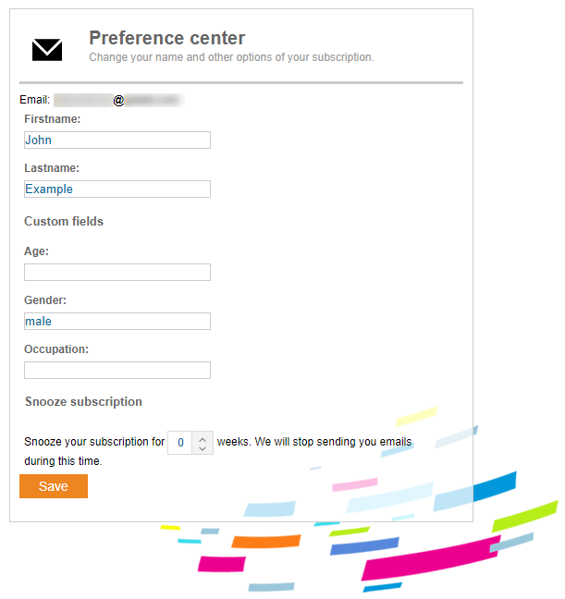Click the Lastname label
Screen dimensions: 565x599
click(x=52, y=168)
